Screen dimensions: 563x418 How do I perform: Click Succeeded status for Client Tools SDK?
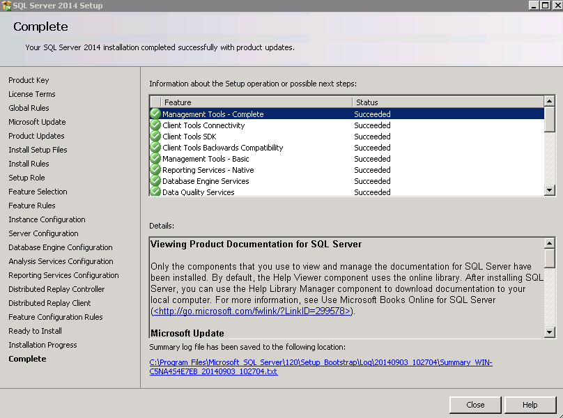click(x=372, y=137)
